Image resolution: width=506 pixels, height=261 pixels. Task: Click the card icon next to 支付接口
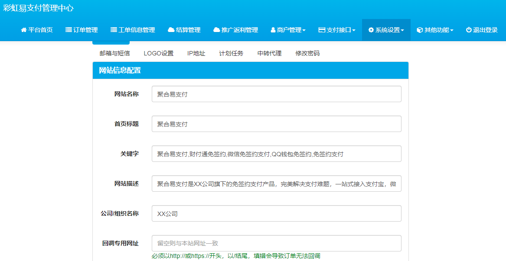323,30
